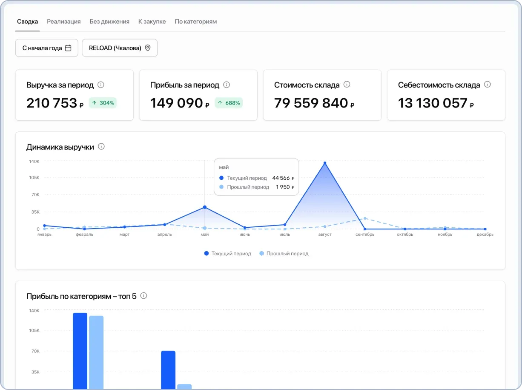The width and height of the screenshot is (522, 390).
Task: Open the info icon next to "Динамика выручки"
Action: 101,146
